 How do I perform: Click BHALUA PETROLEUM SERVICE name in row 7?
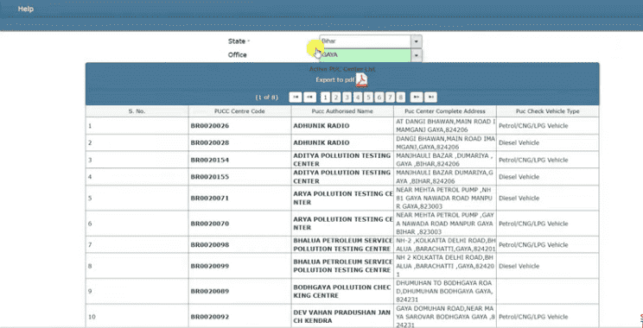click(343, 245)
